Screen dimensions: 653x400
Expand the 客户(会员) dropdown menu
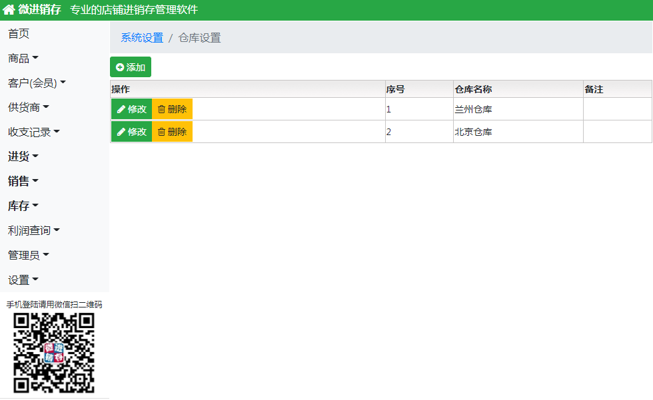[37, 83]
